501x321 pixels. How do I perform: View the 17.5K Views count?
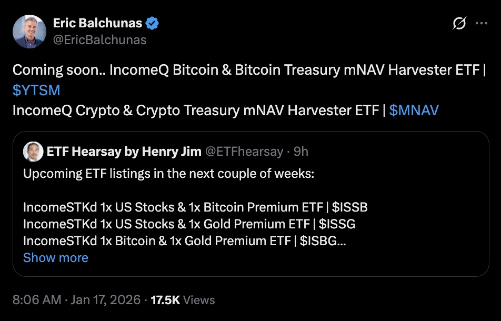point(183,300)
